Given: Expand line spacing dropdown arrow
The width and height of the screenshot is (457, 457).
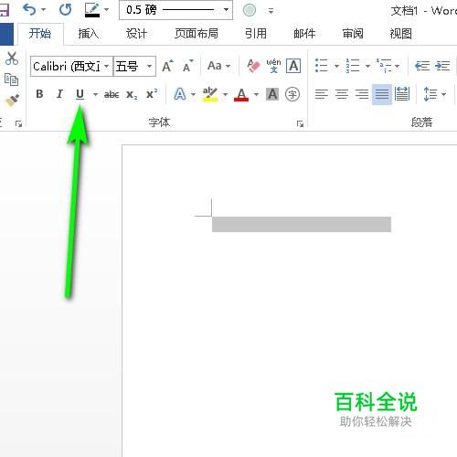Looking at the screenshot, I should 443,94.
